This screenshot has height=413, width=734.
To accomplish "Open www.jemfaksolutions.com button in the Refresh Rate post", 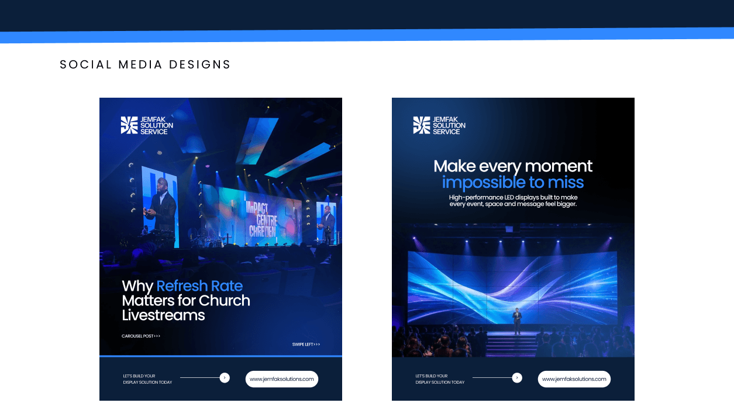I will coord(282,379).
